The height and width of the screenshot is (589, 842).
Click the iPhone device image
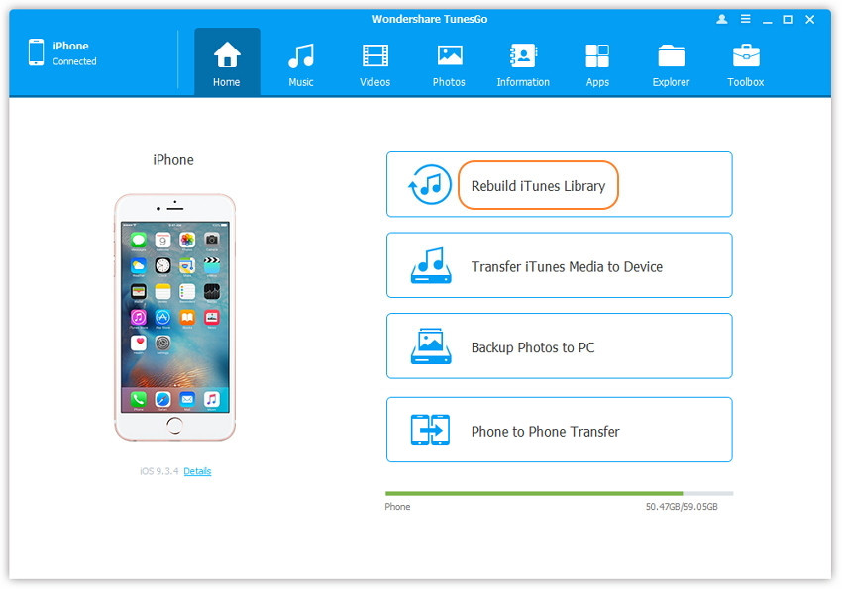click(174, 318)
